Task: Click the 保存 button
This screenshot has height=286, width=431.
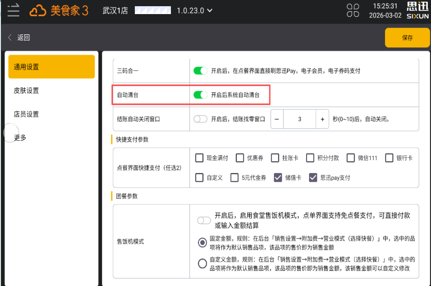Action: [x=407, y=38]
